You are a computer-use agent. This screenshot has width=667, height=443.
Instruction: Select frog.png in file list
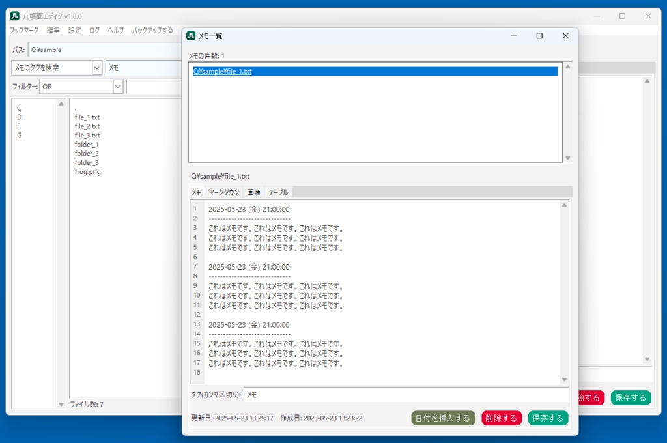click(88, 171)
